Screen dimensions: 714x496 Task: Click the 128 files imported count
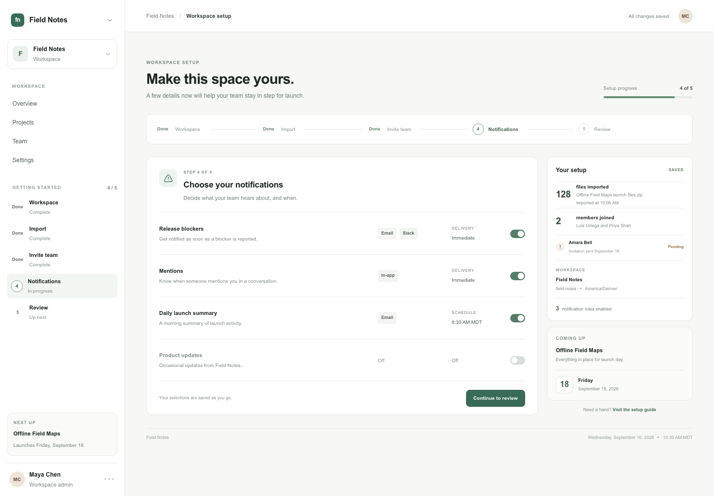pos(563,194)
